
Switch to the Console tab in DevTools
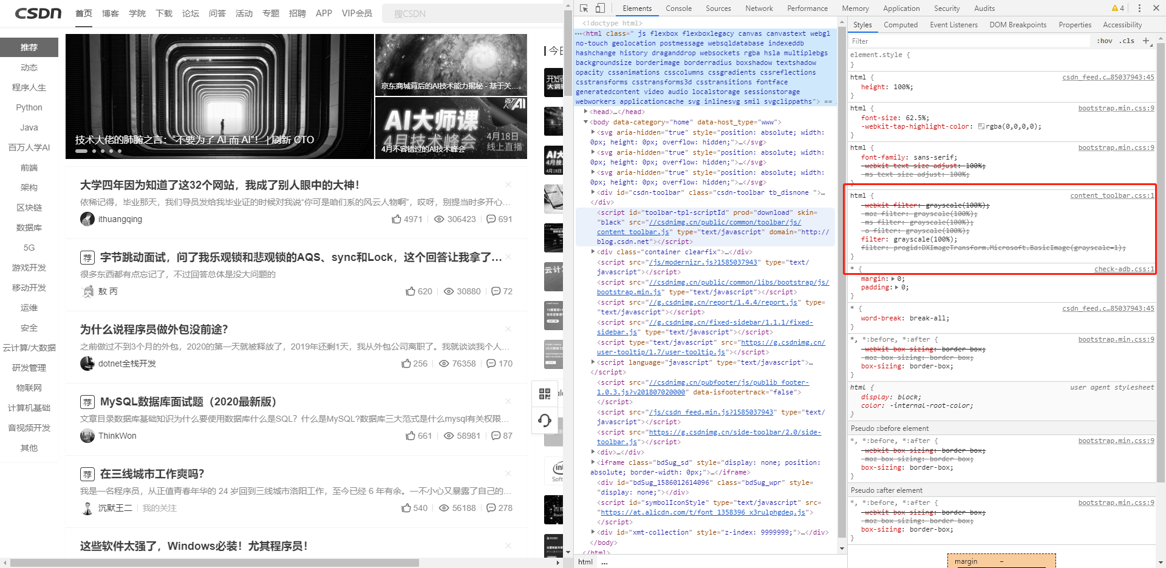(x=678, y=8)
